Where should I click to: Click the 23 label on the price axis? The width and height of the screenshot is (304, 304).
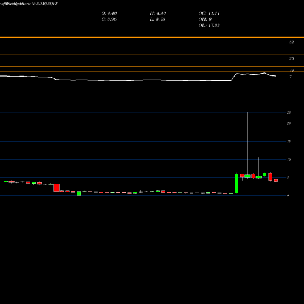click(x=289, y=112)
